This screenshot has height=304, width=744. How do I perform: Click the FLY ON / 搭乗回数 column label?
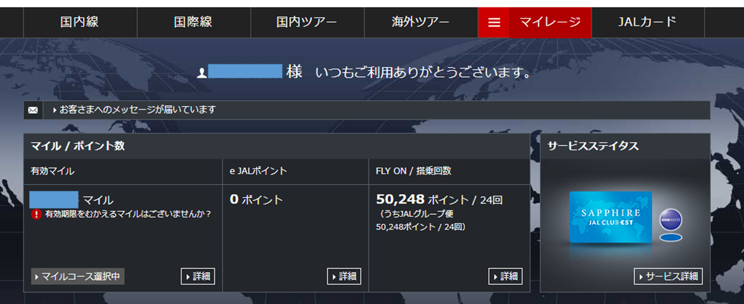[413, 171]
